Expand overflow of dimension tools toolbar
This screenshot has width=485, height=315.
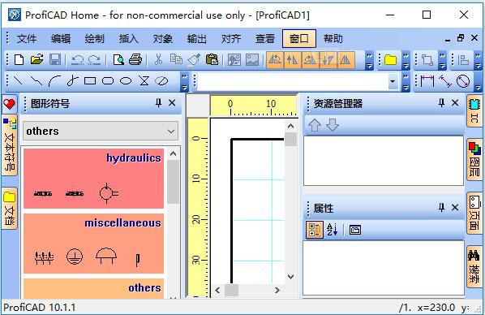478,82
